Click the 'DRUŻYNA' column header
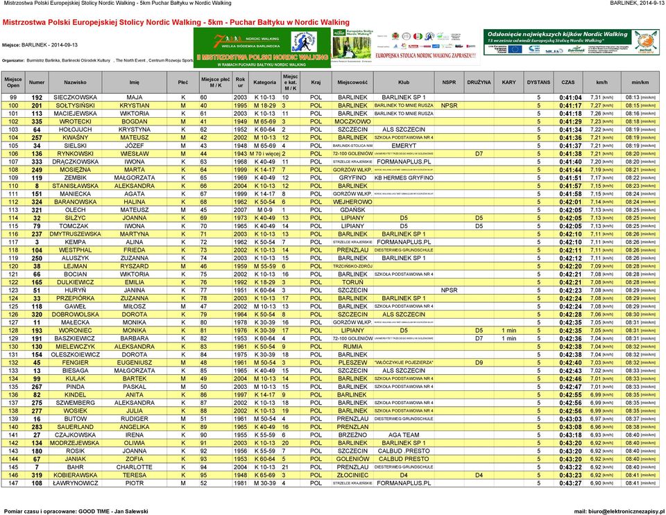Image resolution: width=666 pixels, height=515 pixels. pos(479,82)
